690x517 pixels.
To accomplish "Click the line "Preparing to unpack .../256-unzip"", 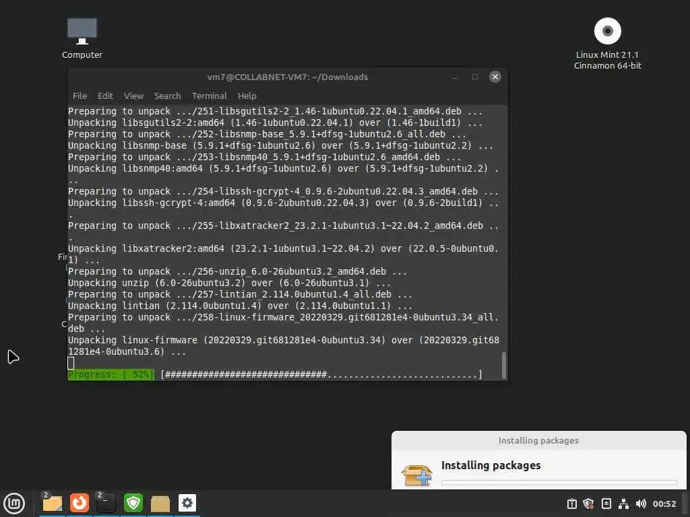I will (237, 271).
